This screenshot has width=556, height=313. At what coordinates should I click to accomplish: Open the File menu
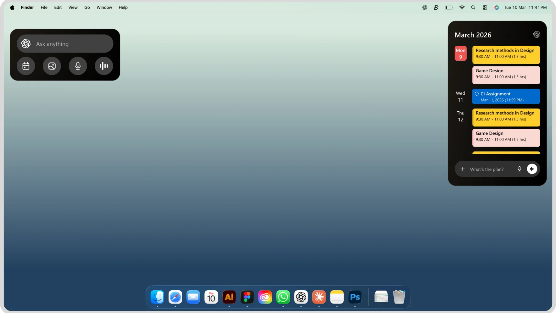click(x=44, y=7)
